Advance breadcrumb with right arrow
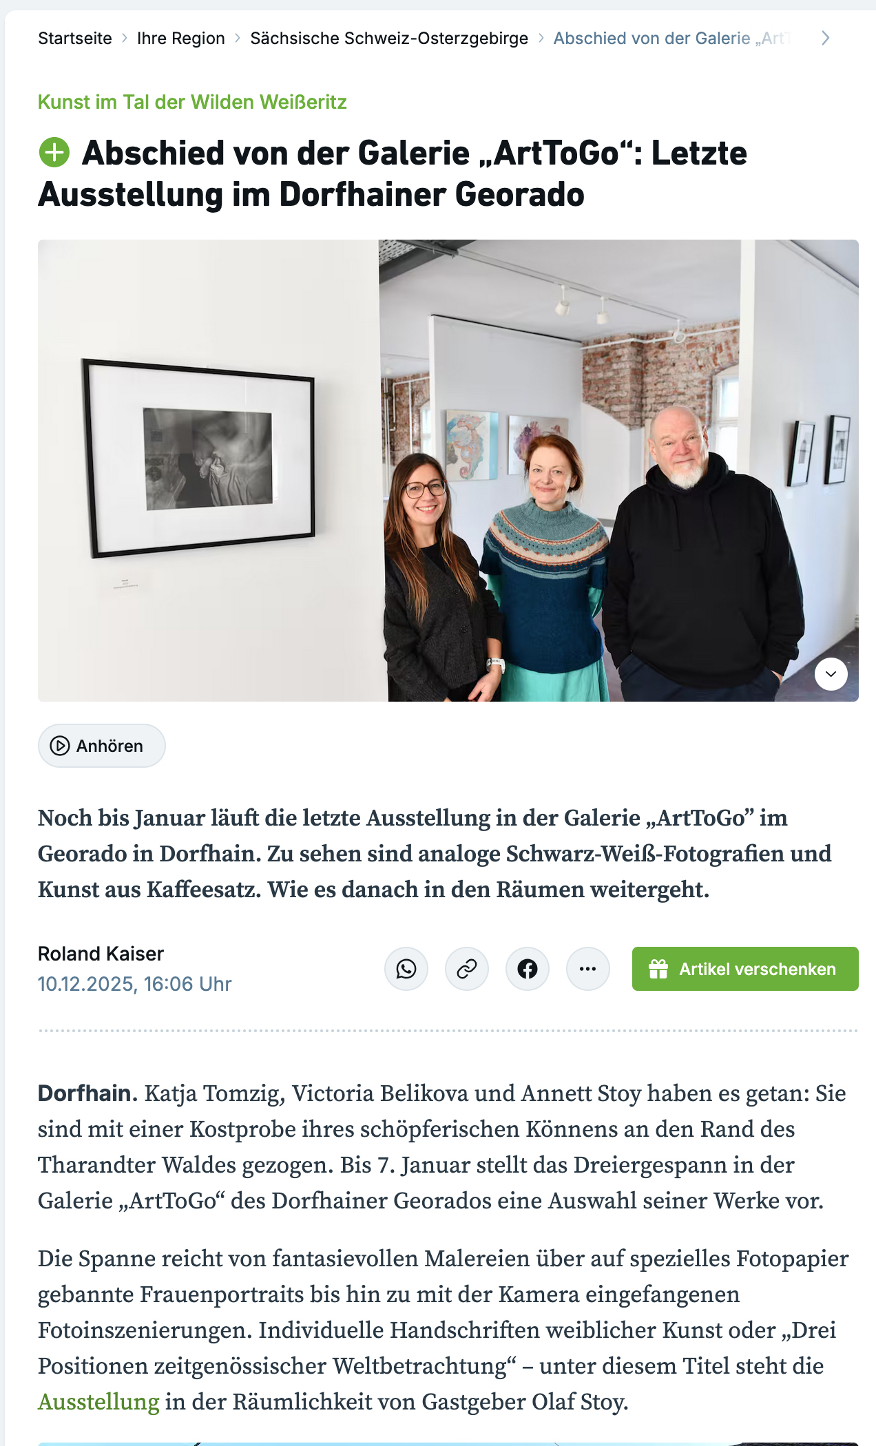 tap(825, 39)
